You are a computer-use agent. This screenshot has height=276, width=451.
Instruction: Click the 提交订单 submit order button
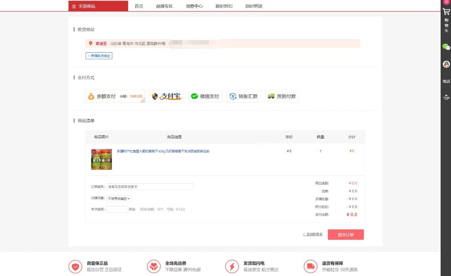pyautogui.click(x=345, y=234)
